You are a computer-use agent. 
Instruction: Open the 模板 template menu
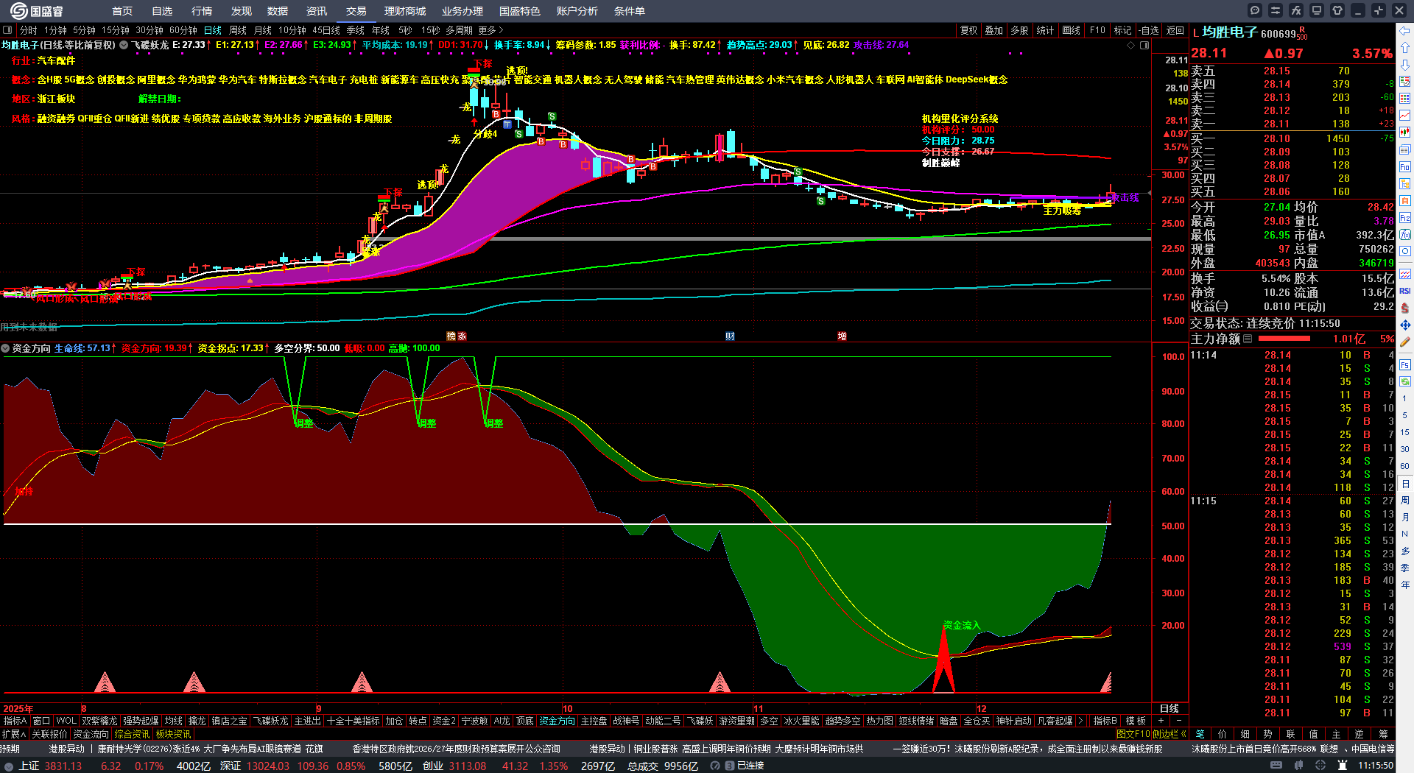click(1136, 721)
